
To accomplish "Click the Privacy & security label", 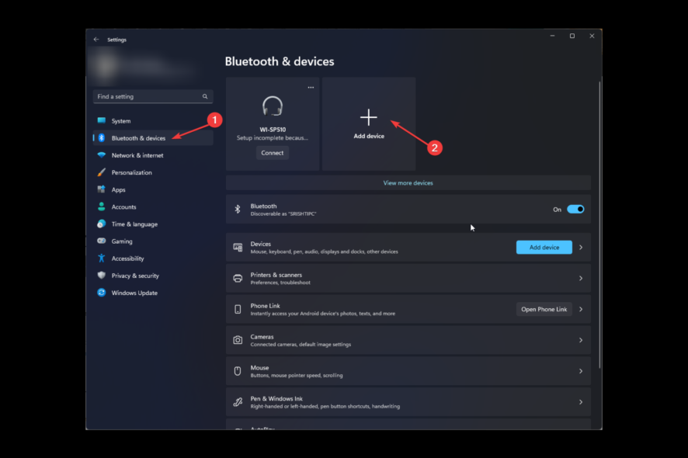I will click(135, 276).
